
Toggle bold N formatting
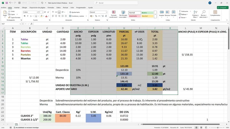click(25, 16)
